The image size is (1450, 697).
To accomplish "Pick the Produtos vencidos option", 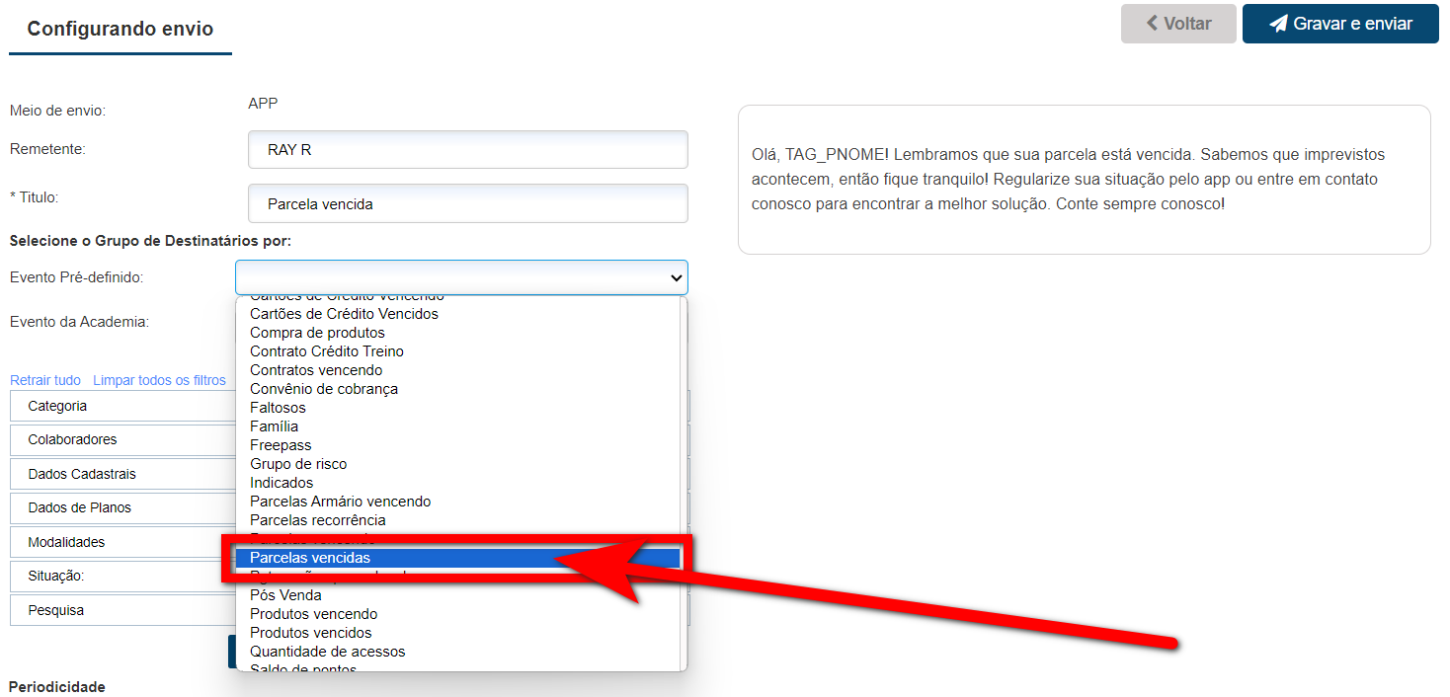I will 310,633.
